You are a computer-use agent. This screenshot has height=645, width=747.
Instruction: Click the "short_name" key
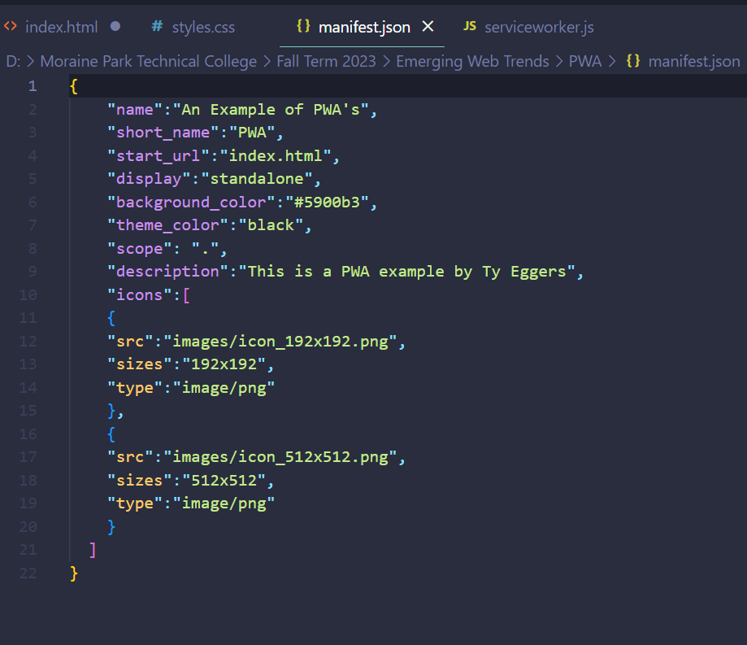pyautogui.click(x=163, y=133)
